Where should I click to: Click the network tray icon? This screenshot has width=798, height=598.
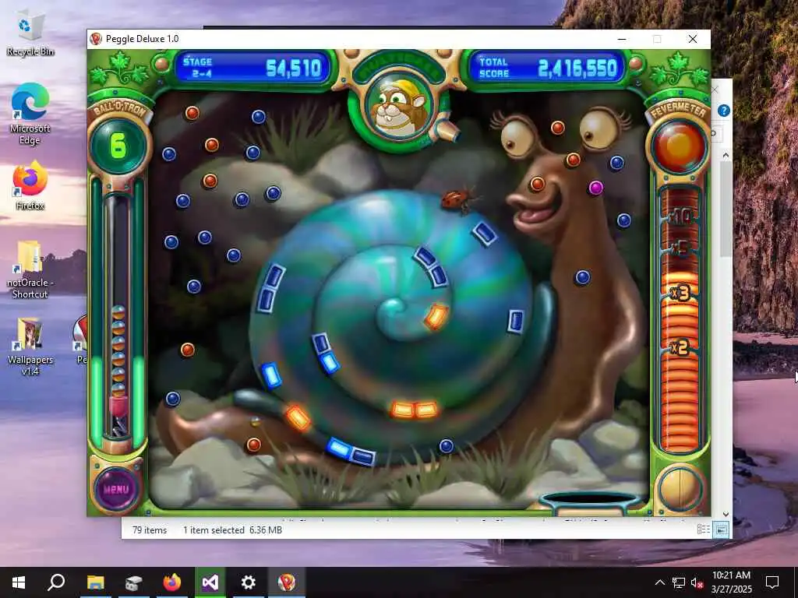click(x=679, y=582)
